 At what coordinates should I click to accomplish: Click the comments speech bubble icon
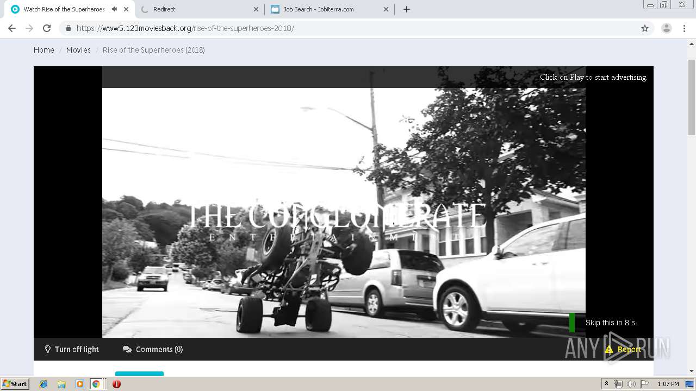tap(127, 349)
